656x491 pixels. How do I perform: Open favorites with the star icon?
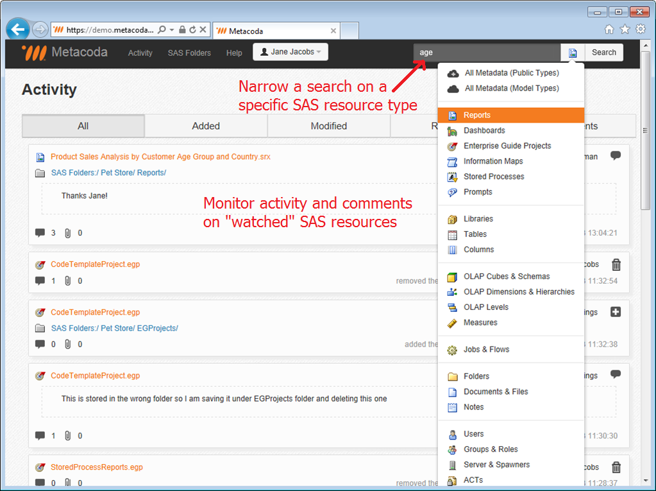(625, 29)
